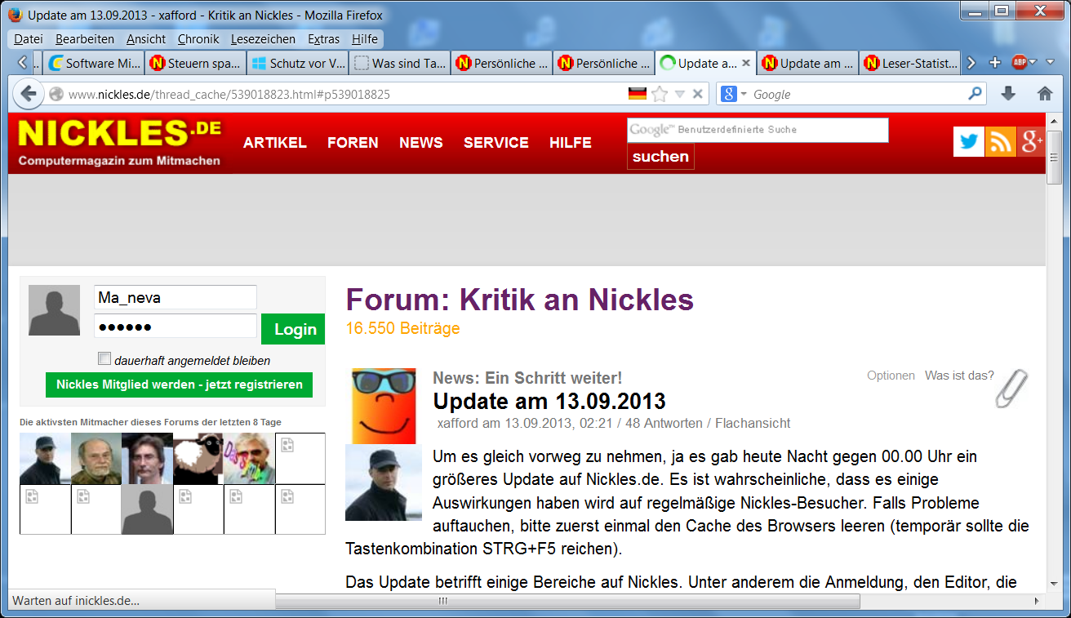Click the 'Flachansicht' link
The height and width of the screenshot is (618, 1071).
(x=753, y=423)
